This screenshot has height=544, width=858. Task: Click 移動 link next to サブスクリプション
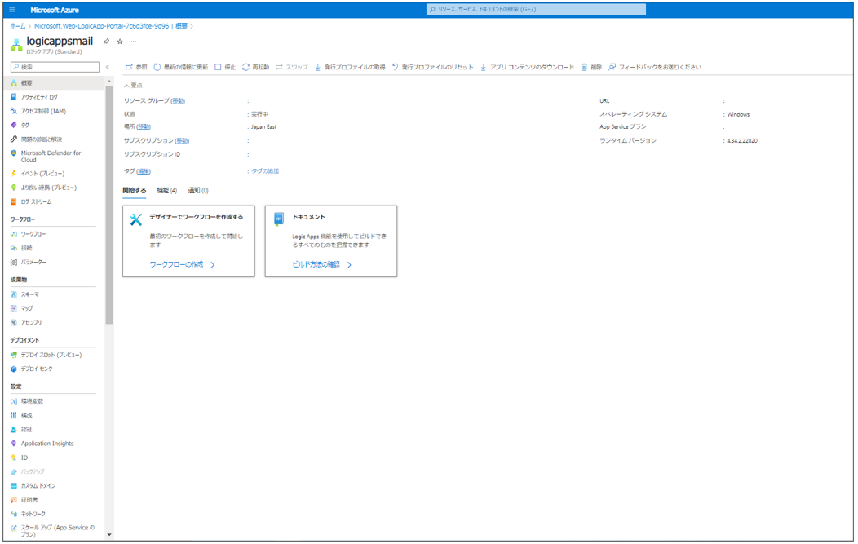[x=182, y=141]
